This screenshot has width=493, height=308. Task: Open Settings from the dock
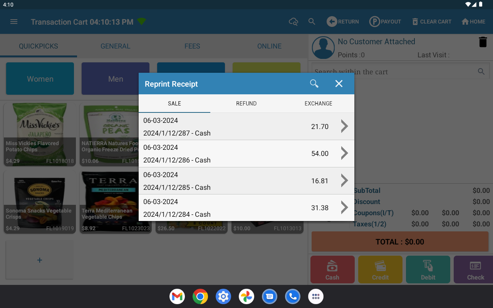coord(223,296)
